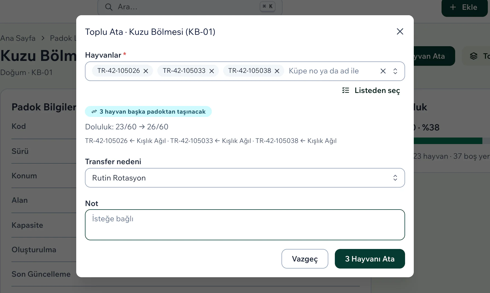Click the search magnifier icon

109,7
